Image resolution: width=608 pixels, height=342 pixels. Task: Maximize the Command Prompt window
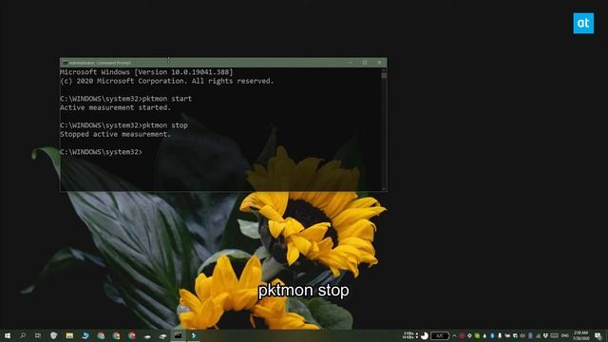365,63
